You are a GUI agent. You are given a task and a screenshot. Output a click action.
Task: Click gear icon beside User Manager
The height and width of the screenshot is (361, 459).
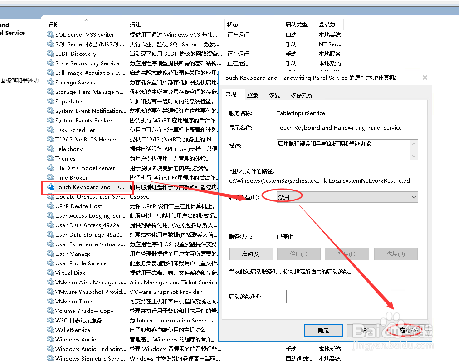(x=51, y=254)
